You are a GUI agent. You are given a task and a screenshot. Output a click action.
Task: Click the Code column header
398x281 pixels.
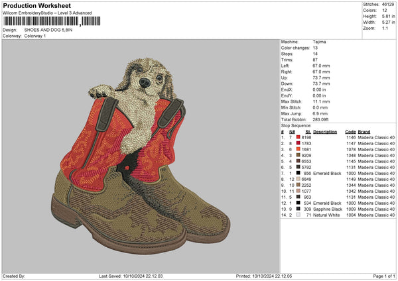(x=350, y=131)
